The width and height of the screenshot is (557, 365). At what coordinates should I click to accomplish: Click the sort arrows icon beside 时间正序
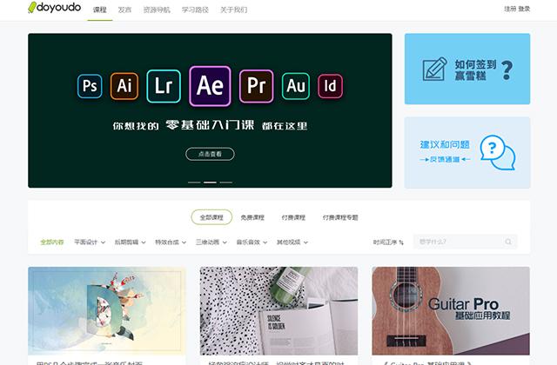click(x=401, y=242)
